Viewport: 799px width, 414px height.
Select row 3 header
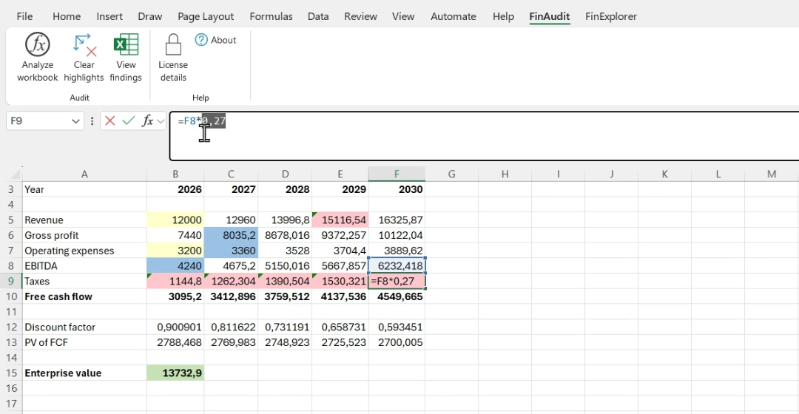[11, 189]
